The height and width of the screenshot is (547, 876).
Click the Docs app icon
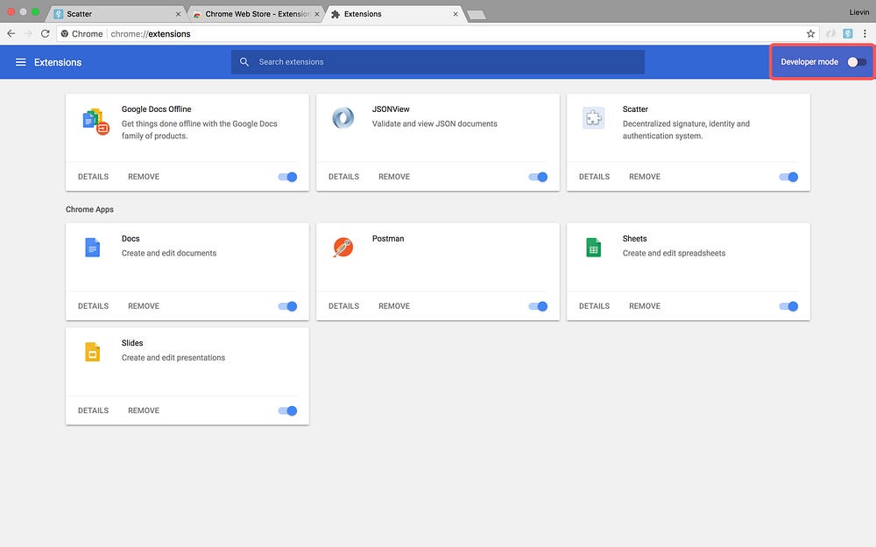pos(92,248)
